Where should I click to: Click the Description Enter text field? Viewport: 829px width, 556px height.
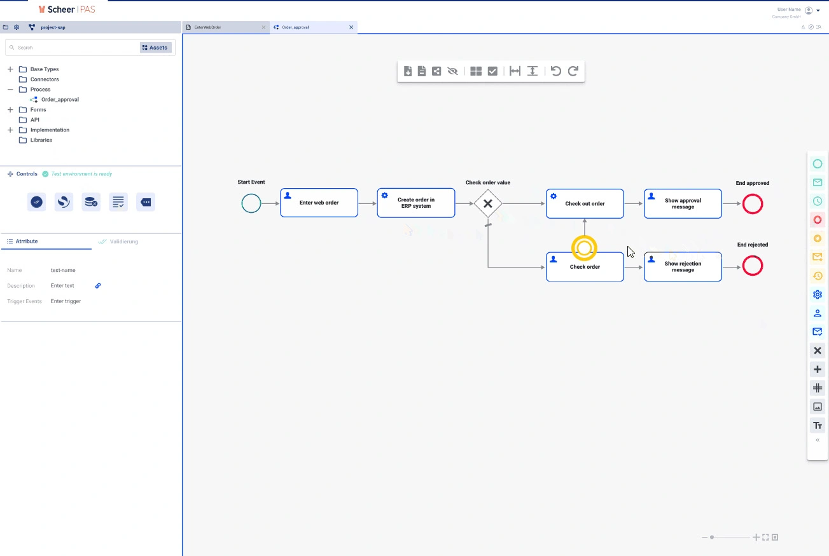click(x=62, y=286)
